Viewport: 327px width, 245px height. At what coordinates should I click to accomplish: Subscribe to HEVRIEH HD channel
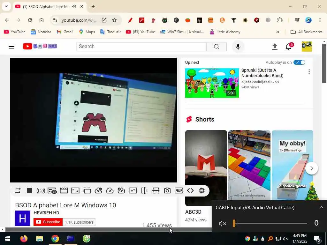pos(48,222)
